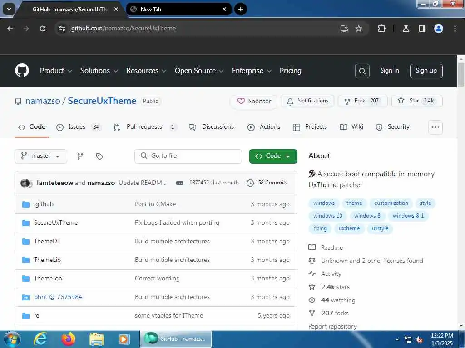Open the tab search chevron at top-left
This screenshot has height=348, width=465.
pos(9,9)
